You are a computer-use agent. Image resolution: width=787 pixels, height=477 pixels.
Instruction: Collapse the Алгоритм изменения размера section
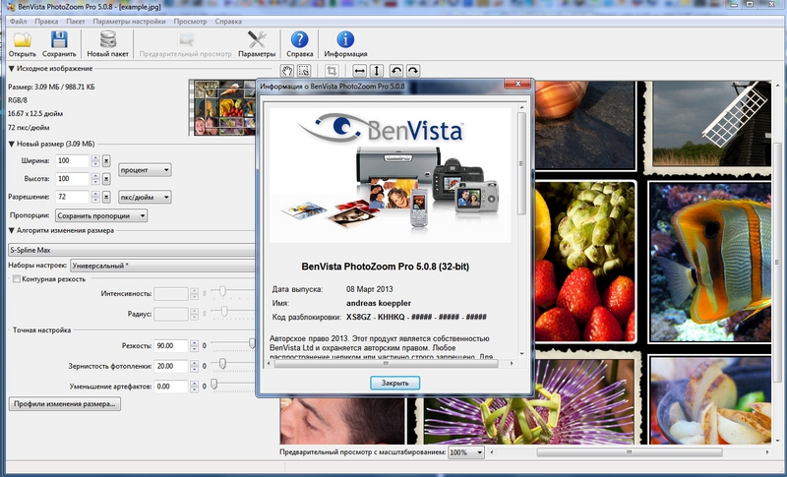point(11,231)
